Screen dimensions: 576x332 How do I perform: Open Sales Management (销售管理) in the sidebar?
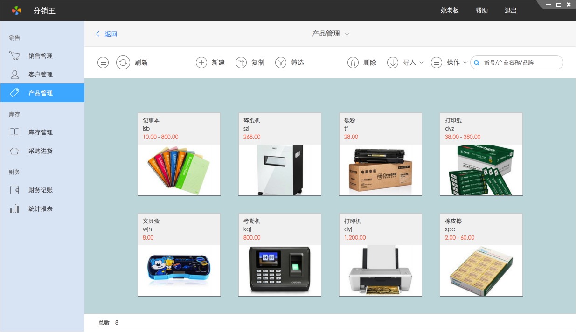41,56
